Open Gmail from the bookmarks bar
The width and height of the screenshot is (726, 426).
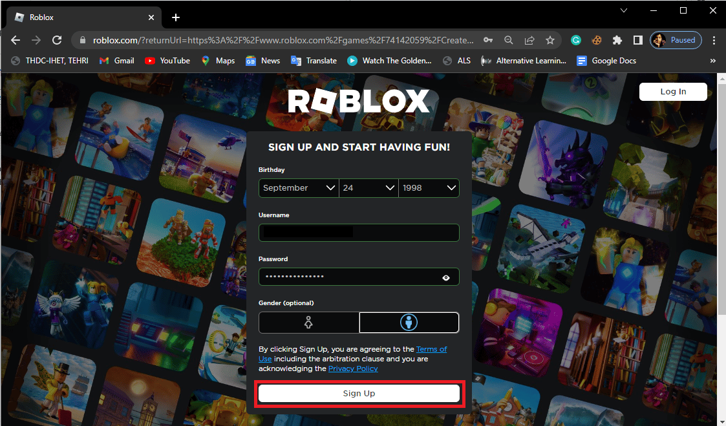(116, 60)
